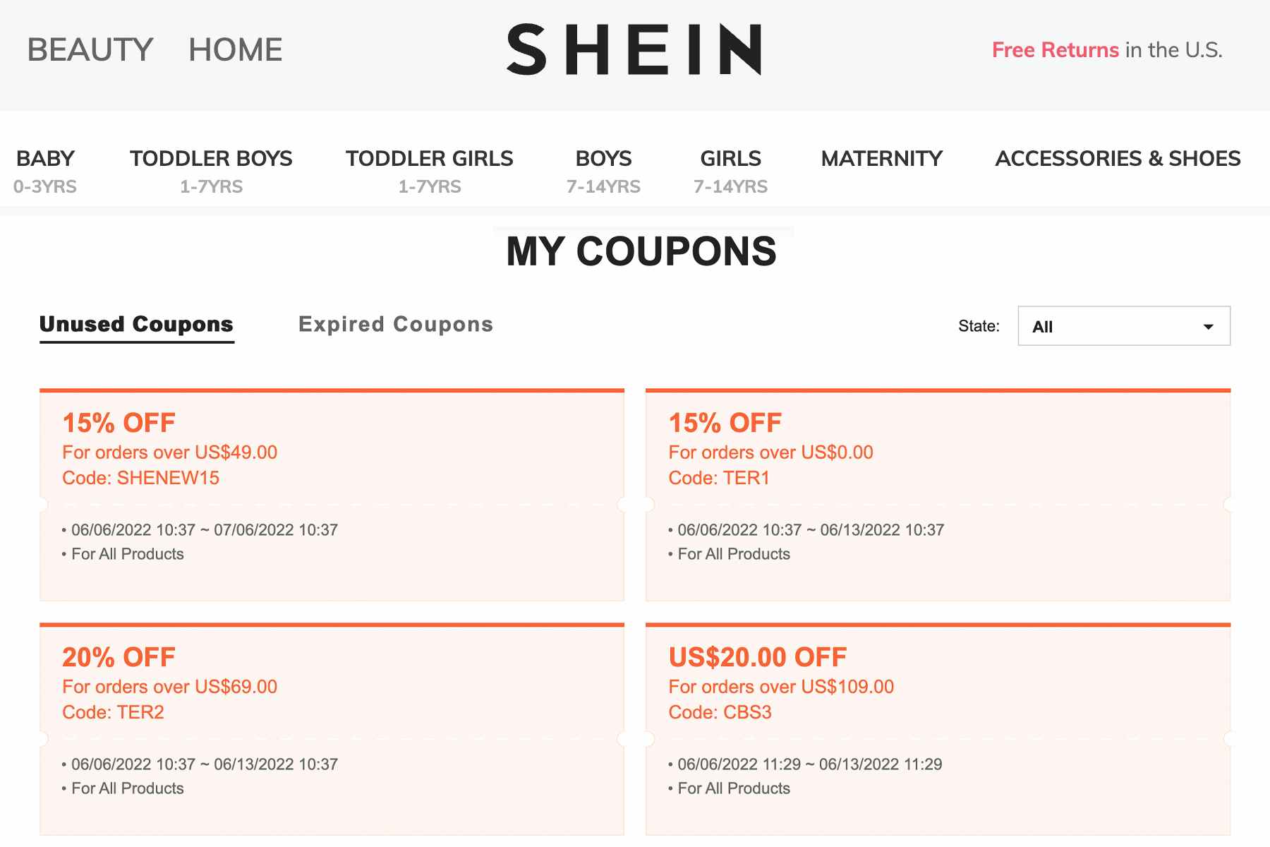Browse ACCESSORIES & SHOES
1270x847 pixels.
point(1118,158)
